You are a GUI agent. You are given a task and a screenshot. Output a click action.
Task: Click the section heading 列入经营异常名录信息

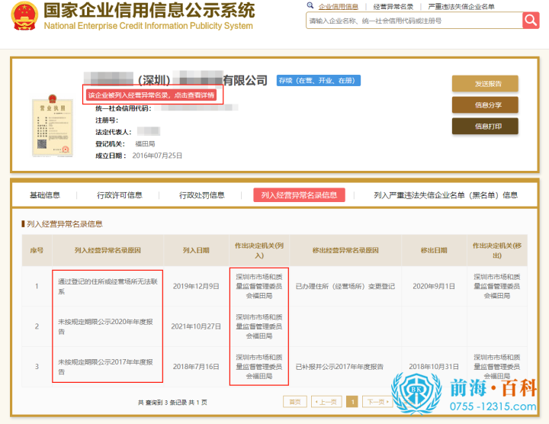pyautogui.click(x=64, y=224)
